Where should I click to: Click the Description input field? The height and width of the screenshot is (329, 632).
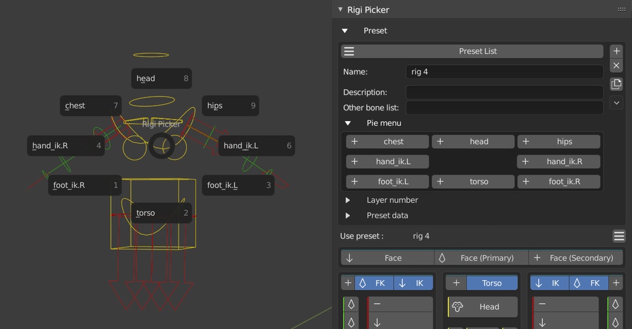[504, 93]
